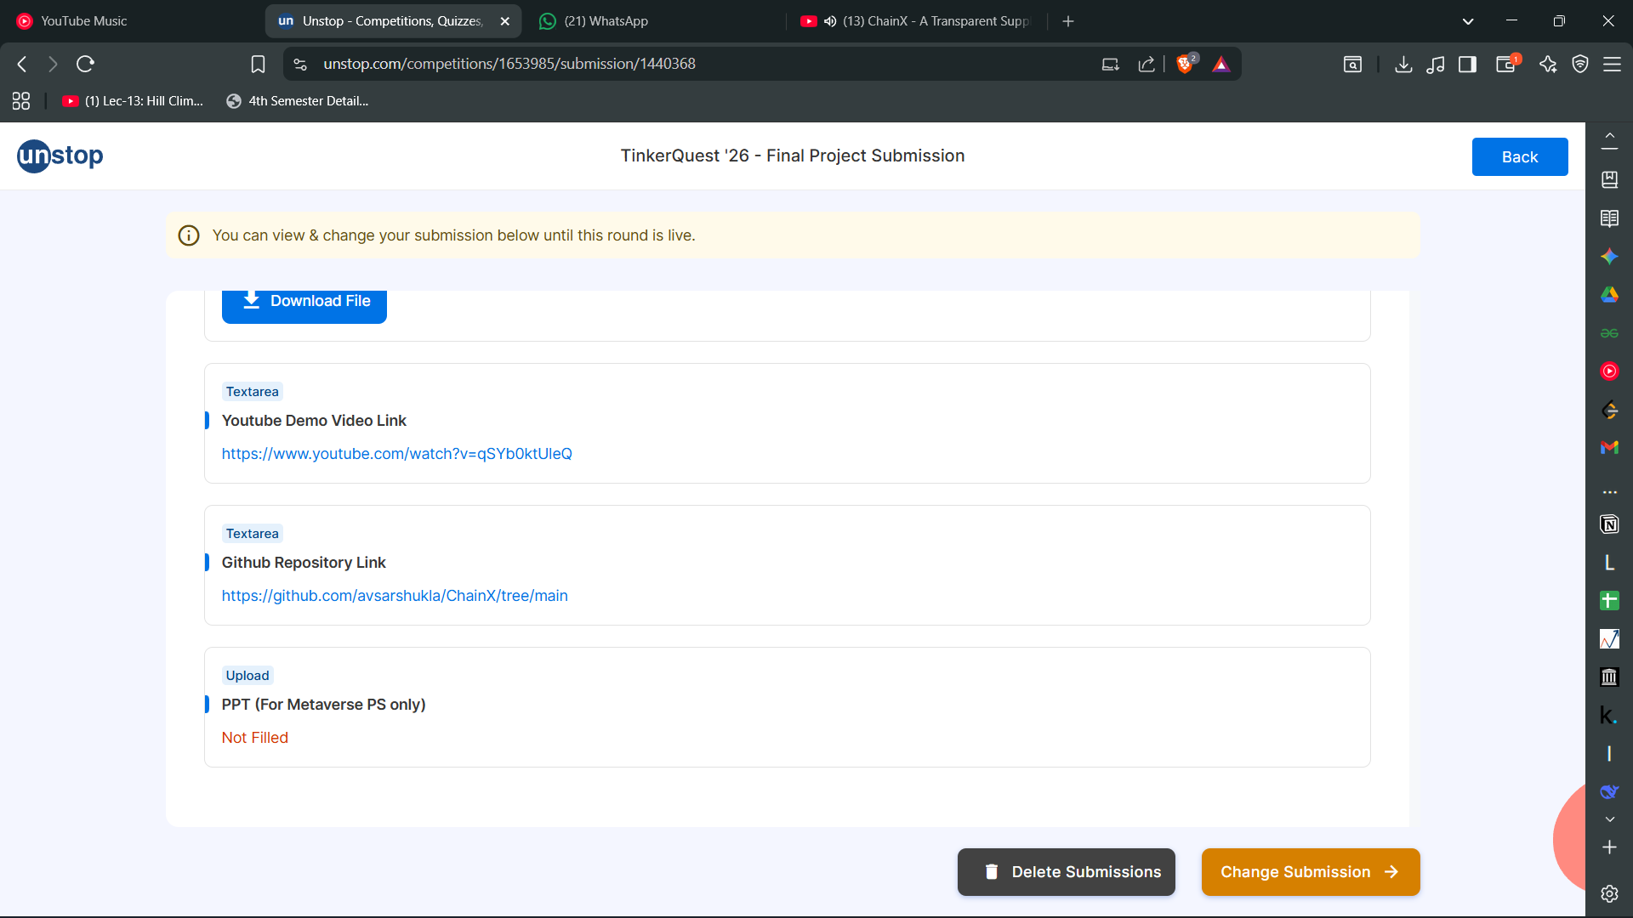
Task: Switch to the WhatsApp tab
Action: (x=606, y=21)
